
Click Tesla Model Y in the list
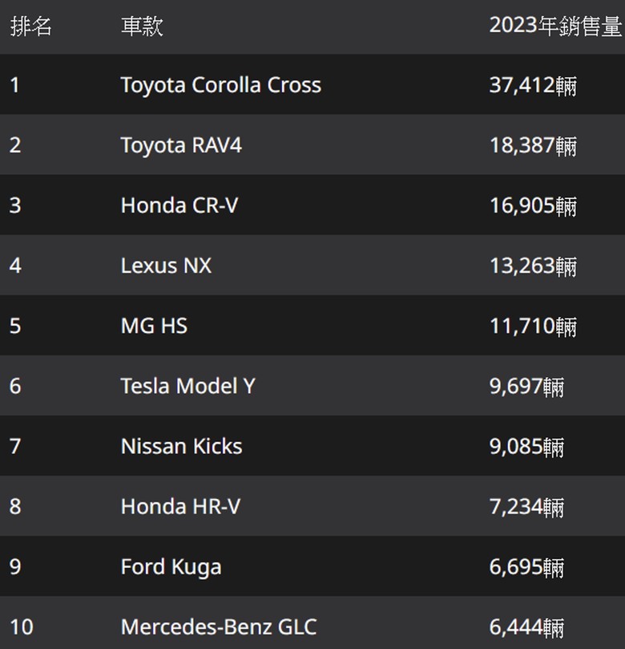tap(187, 386)
